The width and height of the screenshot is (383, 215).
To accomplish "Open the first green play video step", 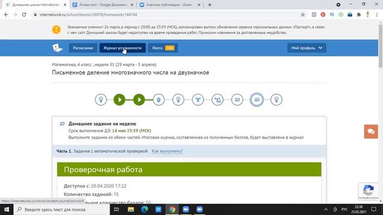I will pyautogui.click(x=120, y=100).
